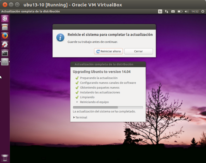206x163 pixels.
Task: Open the battery status indicator
Action: tap(180, 12)
